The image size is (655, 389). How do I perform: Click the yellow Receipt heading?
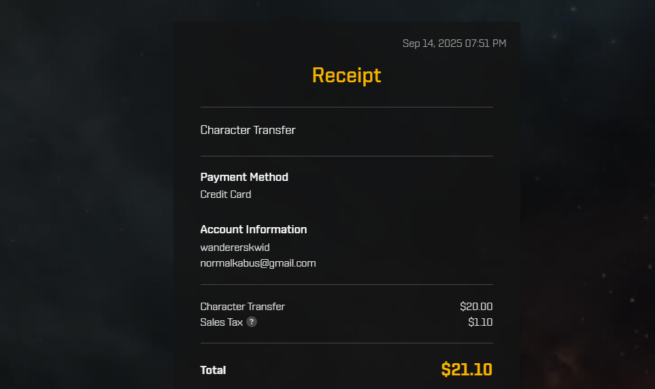point(346,75)
